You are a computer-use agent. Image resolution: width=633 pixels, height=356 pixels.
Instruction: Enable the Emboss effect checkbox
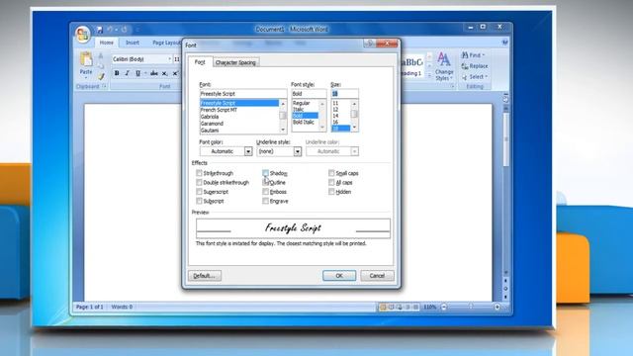tap(265, 192)
